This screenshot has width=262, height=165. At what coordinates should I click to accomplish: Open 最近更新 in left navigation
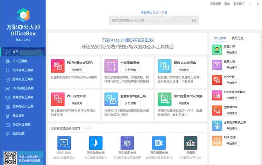[23, 116]
